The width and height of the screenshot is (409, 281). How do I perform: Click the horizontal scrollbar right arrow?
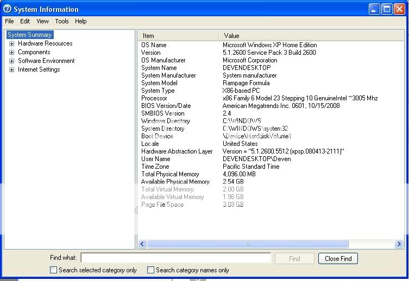[x=399, y=244]
